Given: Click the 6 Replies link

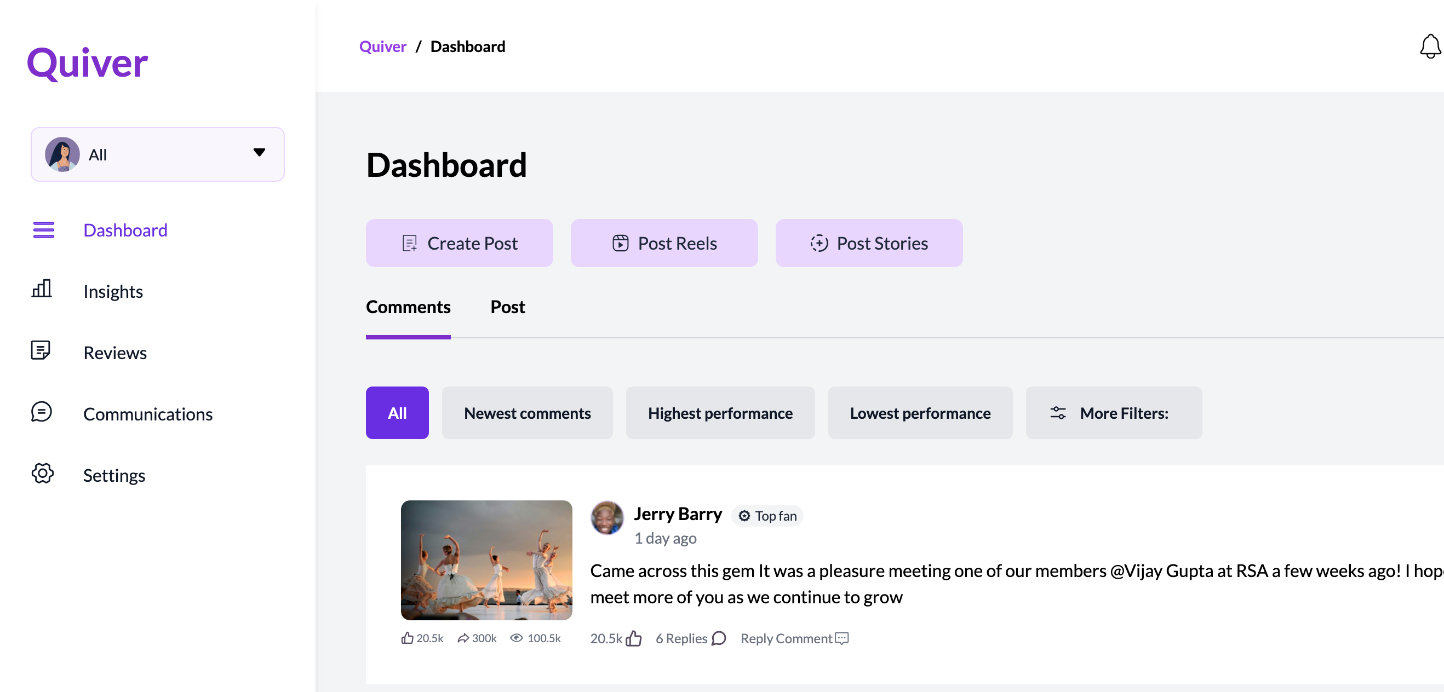Looking at the screenshot, I should point(681,638).
